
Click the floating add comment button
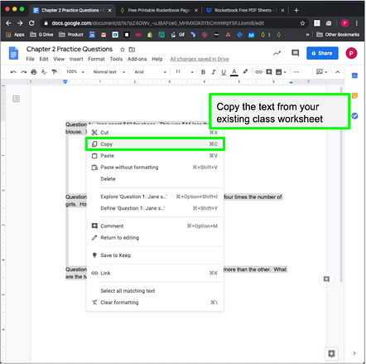[x=326, y=279]
